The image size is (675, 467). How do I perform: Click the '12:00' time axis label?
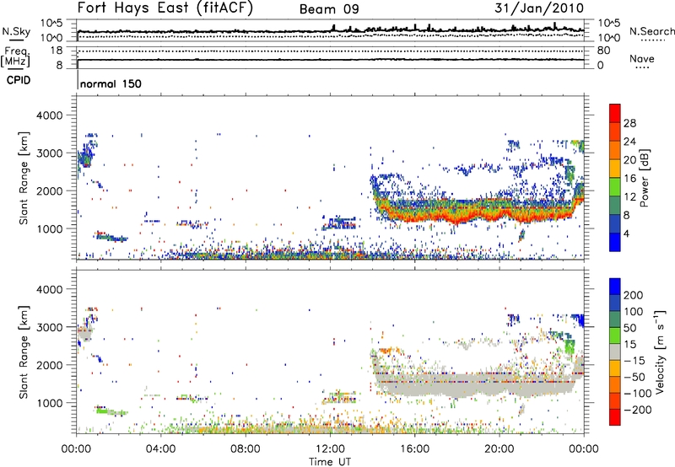coord(330,449)
